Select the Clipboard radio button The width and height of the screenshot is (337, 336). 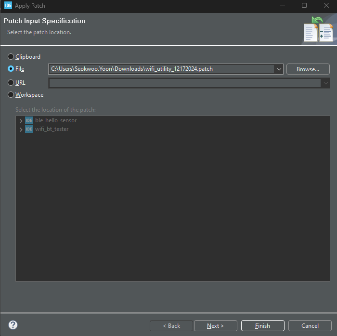pyautogui.click(x=11, y=57)
